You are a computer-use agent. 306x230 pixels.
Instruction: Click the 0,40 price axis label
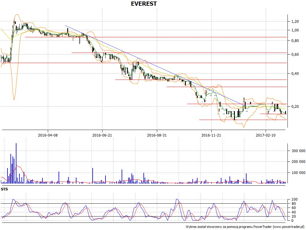click(x=295, y=74)
